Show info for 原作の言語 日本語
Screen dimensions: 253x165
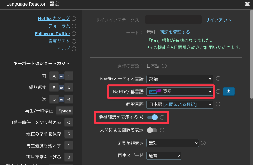(164, 66)
